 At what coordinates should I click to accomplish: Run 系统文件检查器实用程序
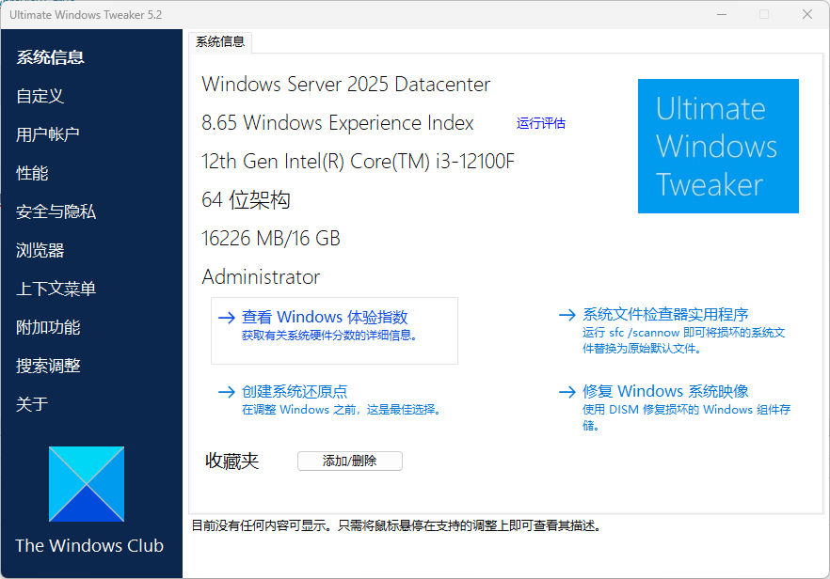pos(665,314)
